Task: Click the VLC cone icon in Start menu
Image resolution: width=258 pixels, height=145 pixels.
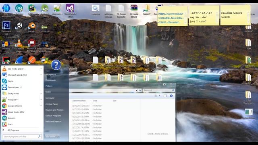Action: (x=4, y=69)
